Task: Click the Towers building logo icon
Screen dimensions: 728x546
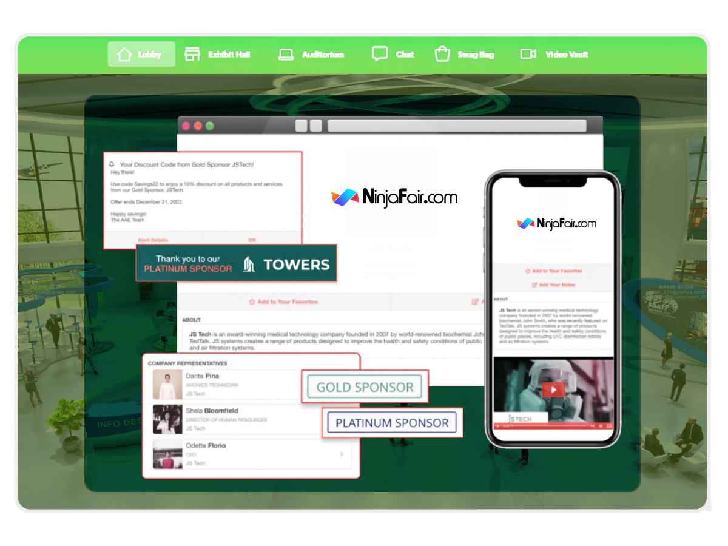Action: 249,263
